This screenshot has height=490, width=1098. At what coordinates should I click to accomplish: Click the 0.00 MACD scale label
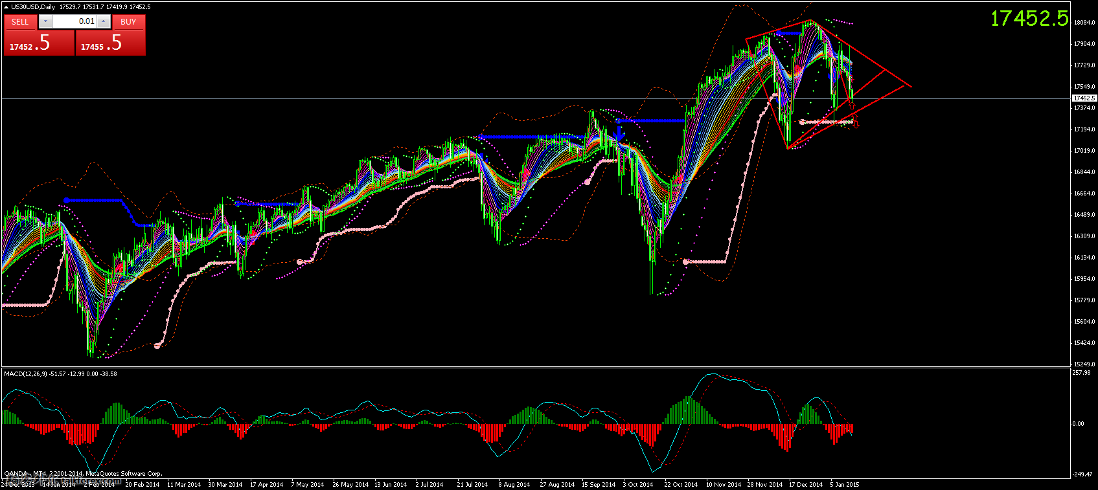[x=1079, y=424]
